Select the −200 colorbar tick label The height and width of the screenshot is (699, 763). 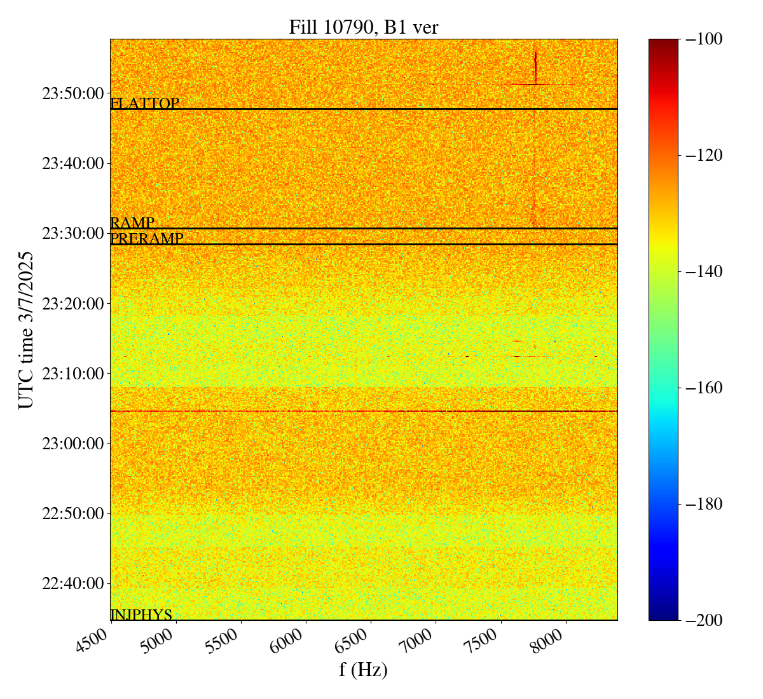(704, 620)
